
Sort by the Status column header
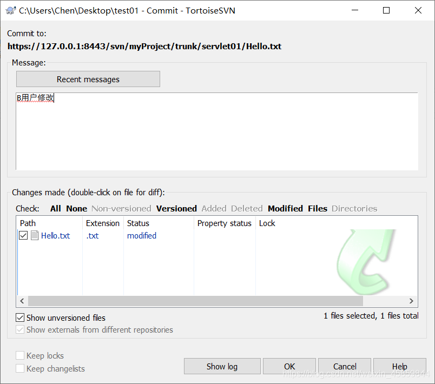tap(159, 223)
